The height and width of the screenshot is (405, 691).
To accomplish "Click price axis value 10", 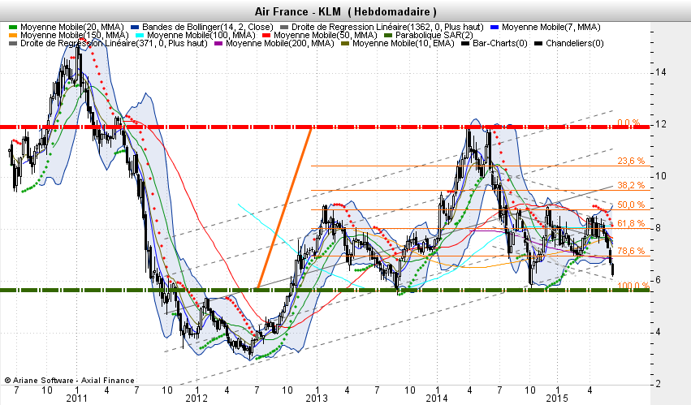I will point(661,176).
